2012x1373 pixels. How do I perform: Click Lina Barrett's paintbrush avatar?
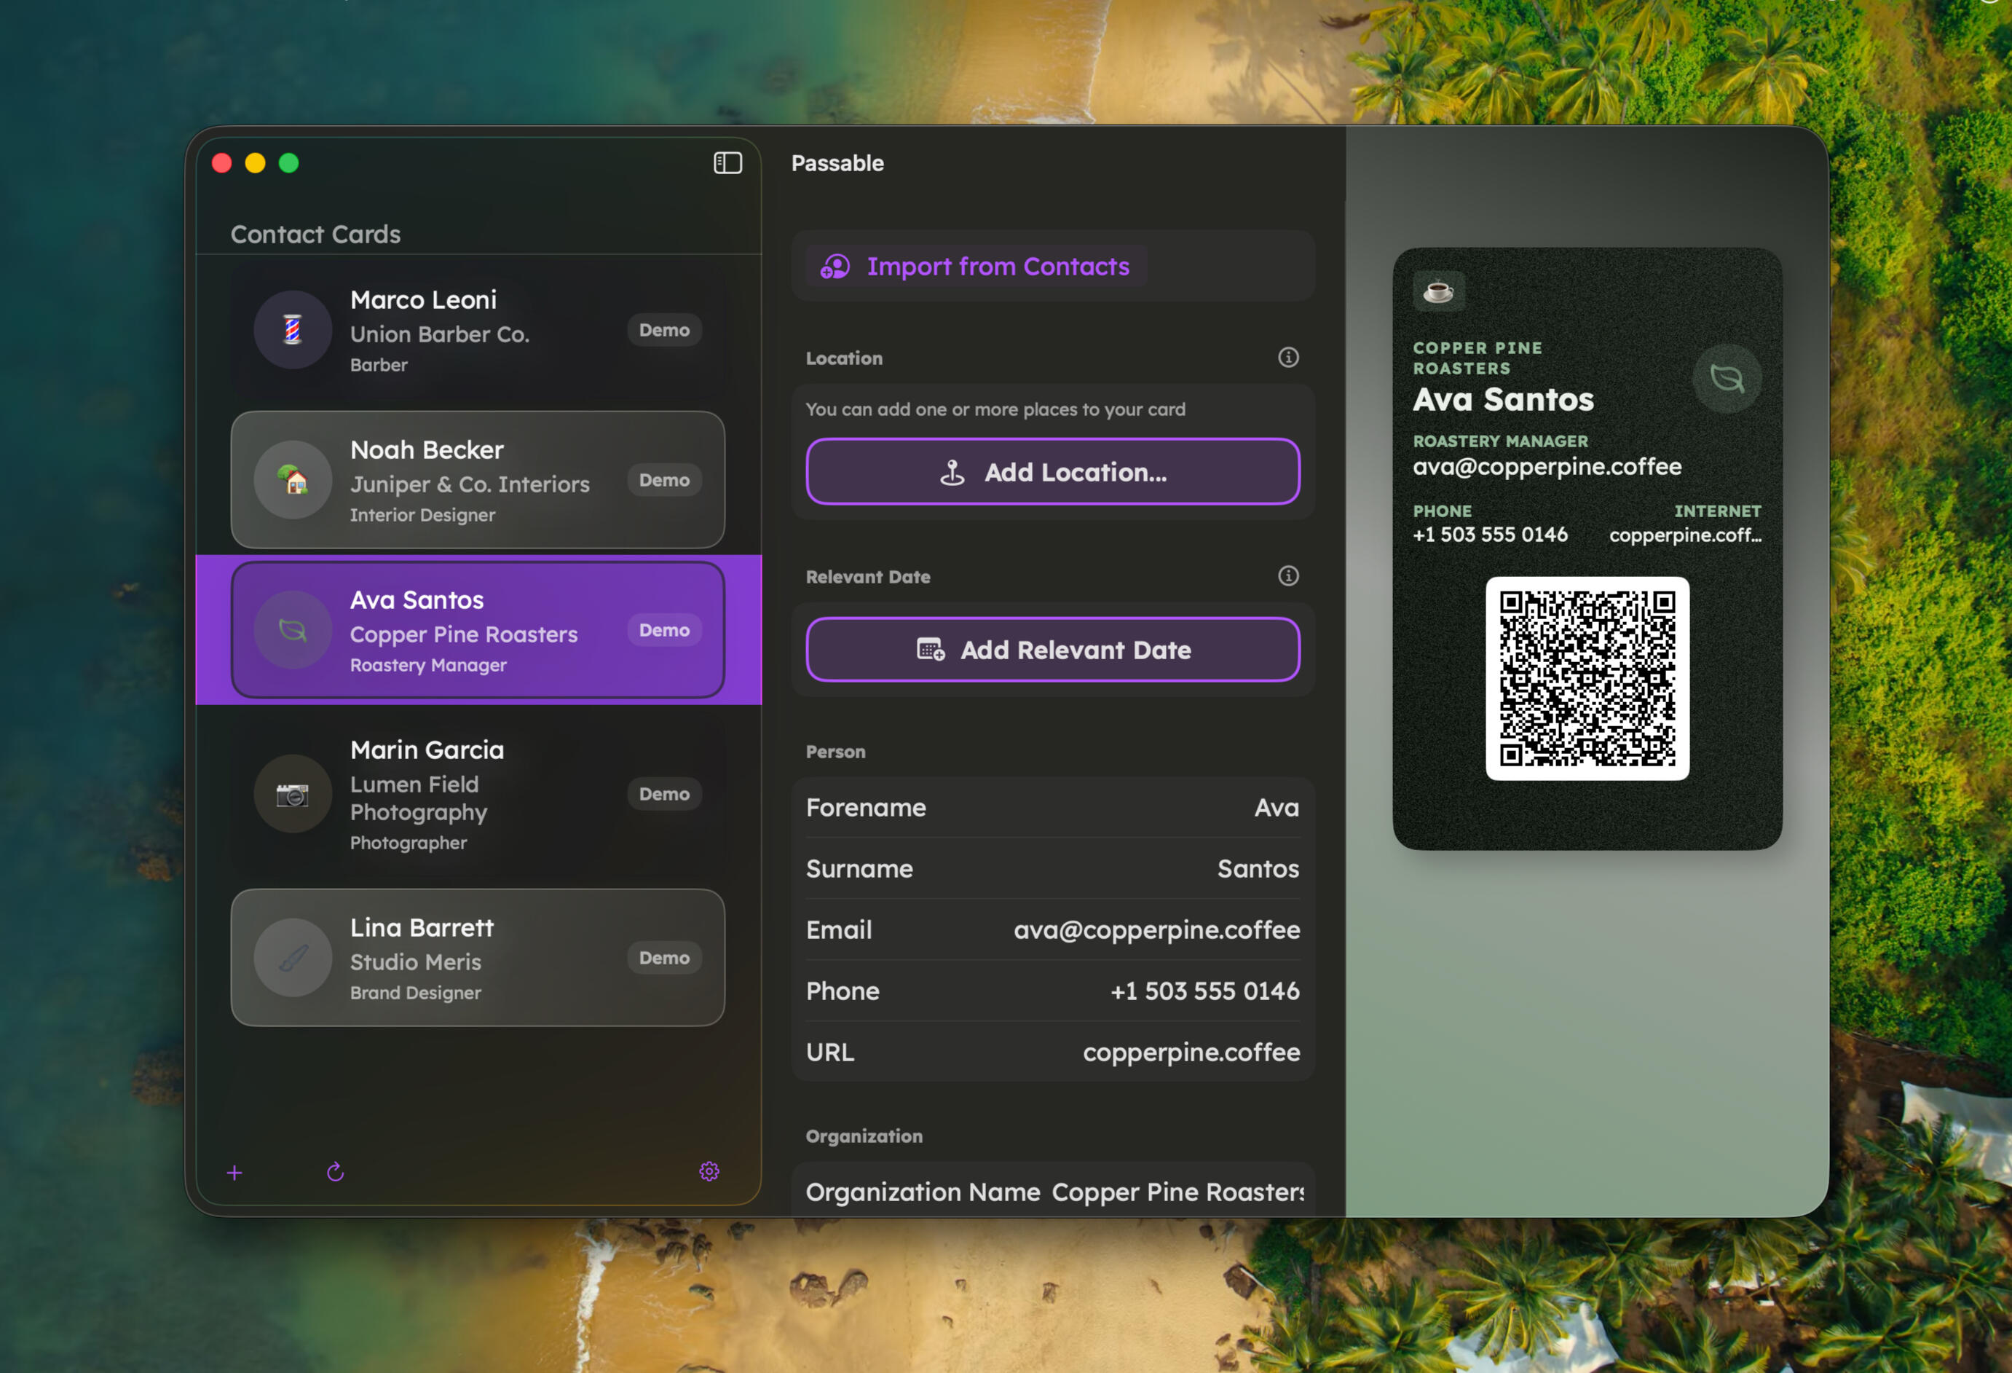[293, 958]
